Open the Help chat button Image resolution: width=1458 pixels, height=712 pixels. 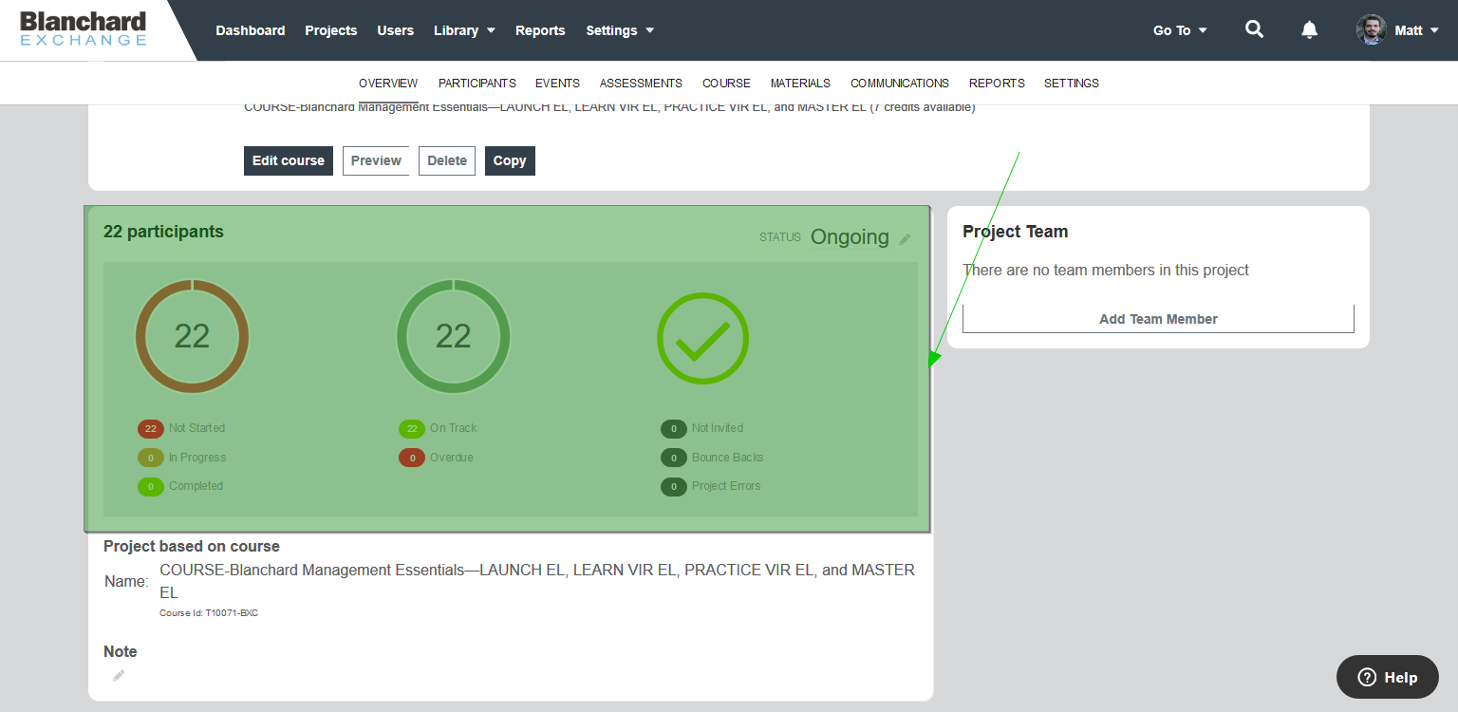[x=1388, y=677]
